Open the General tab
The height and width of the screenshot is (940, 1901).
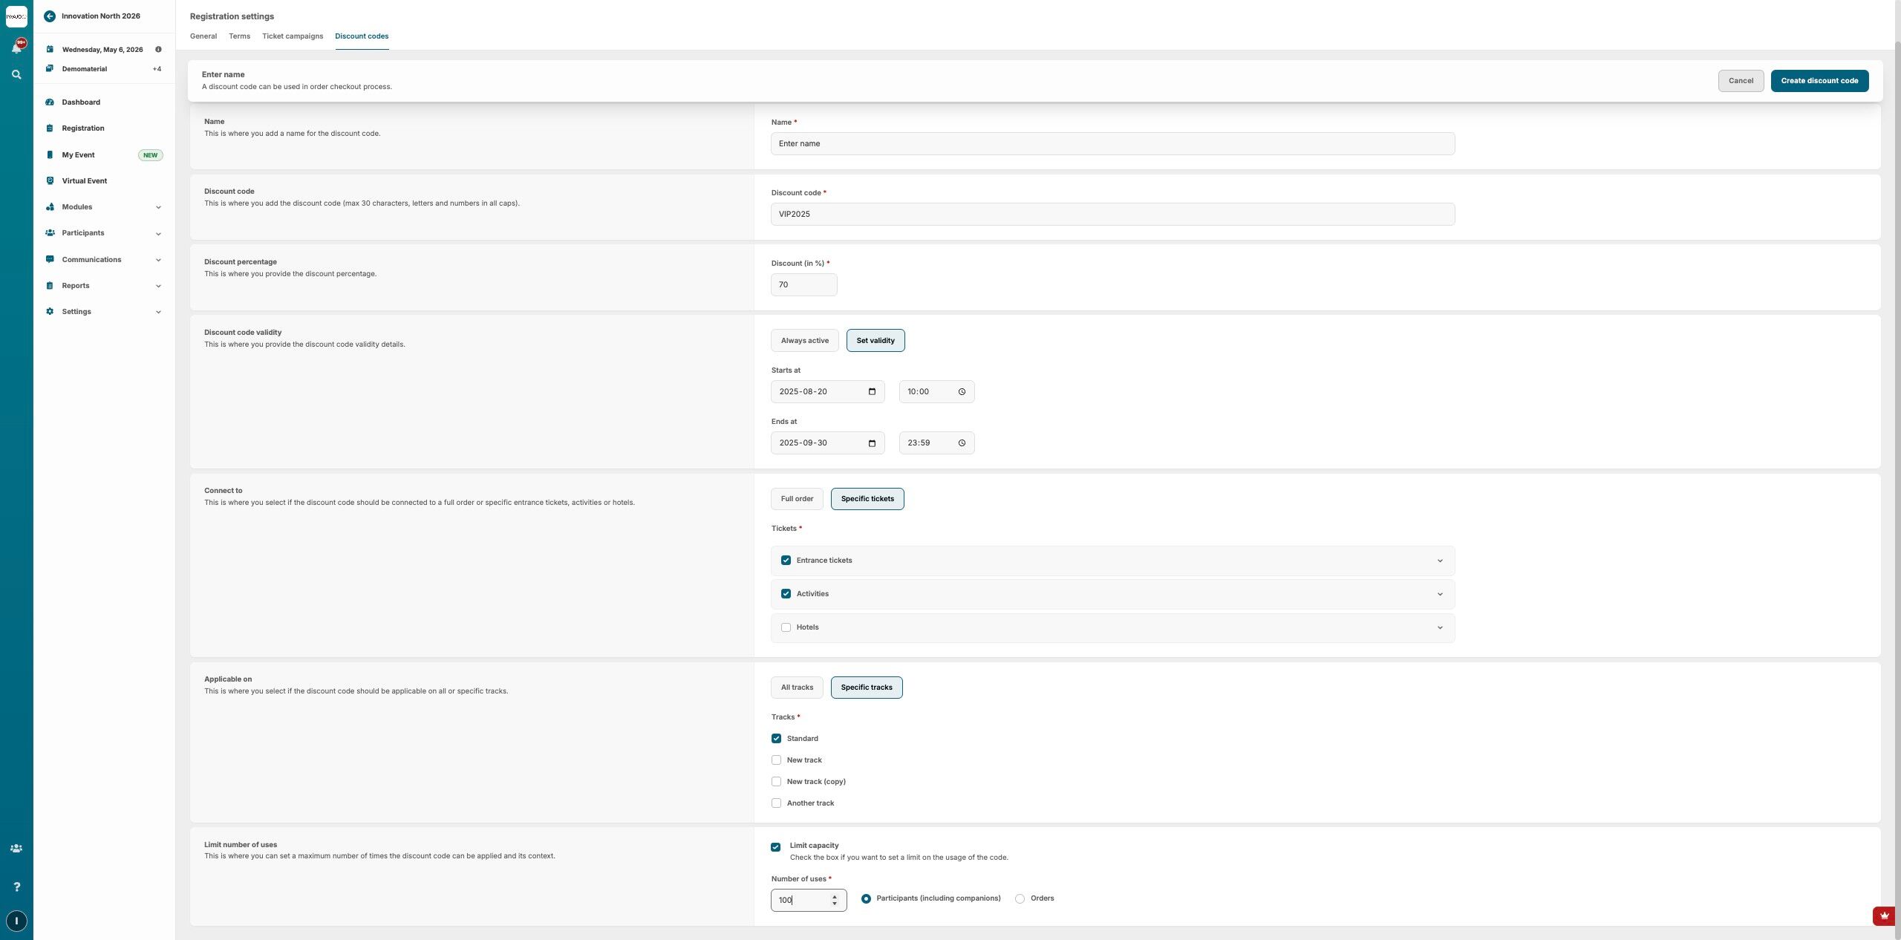click(203, 36)
